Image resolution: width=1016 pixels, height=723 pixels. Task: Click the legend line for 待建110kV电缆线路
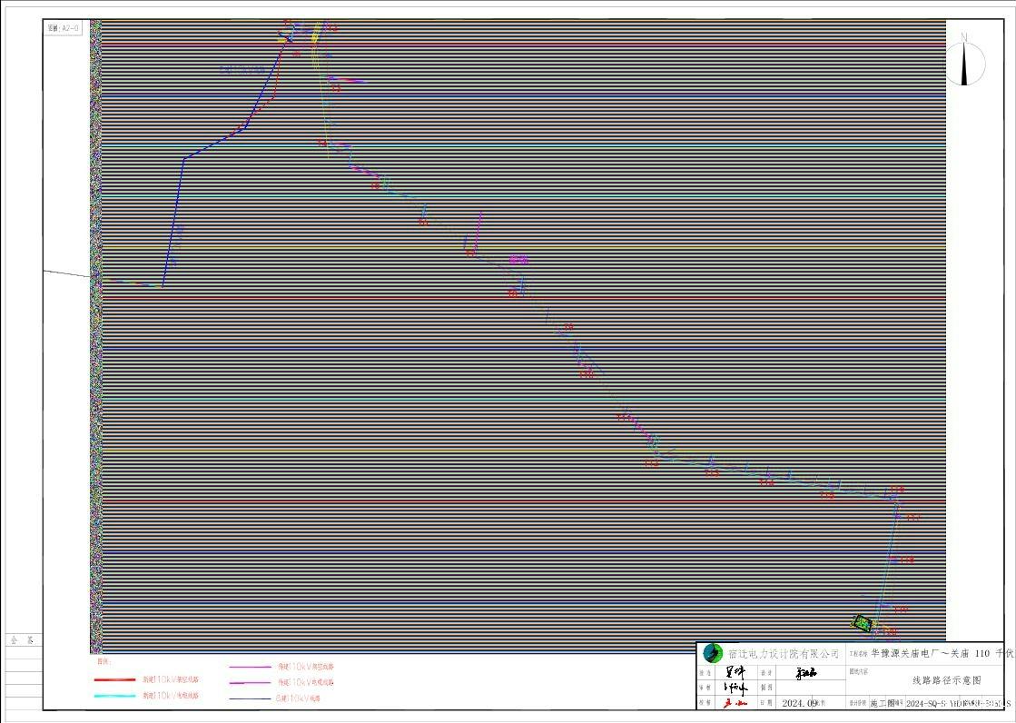point(250,683)
